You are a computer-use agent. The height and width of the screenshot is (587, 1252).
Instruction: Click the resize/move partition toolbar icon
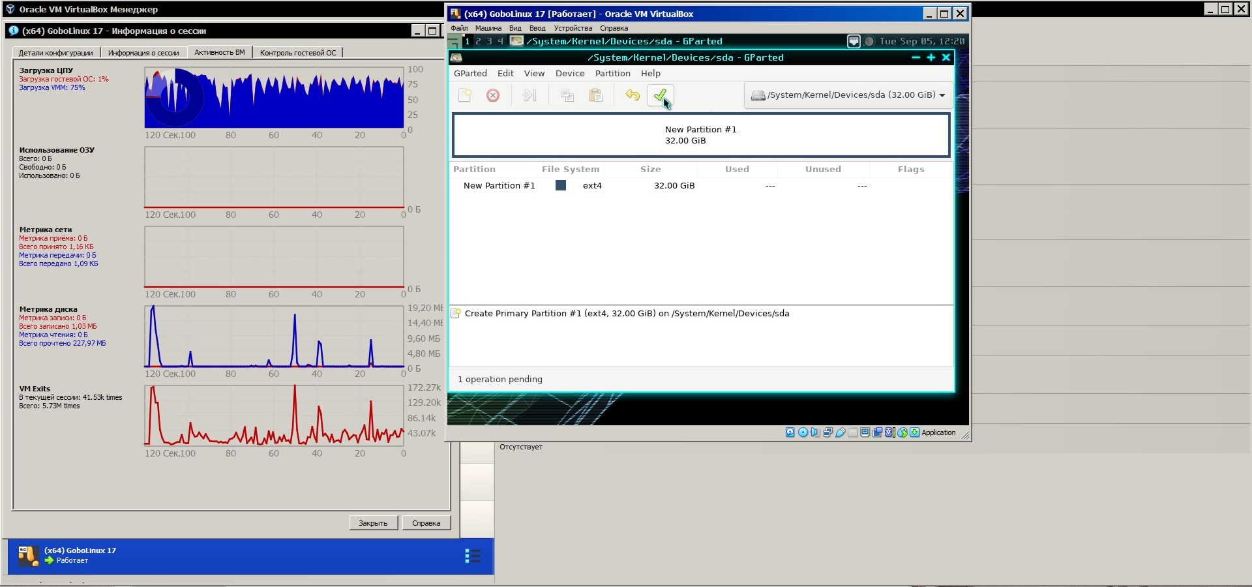tap(529, 95)
